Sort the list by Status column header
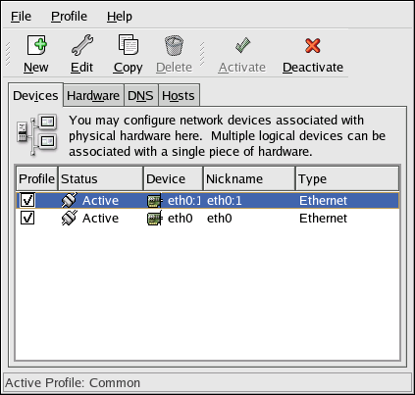415x395 pixels. pos(101,178)
